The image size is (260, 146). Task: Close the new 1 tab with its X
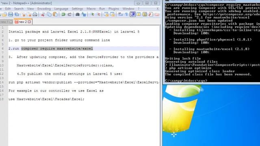[11, 22]
